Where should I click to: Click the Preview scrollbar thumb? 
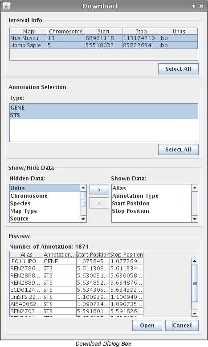(195, 283)
